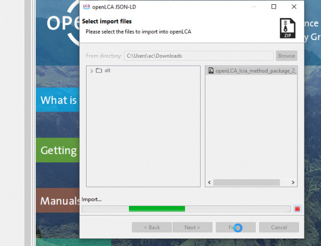Click the From directory path field

(198, 55)
